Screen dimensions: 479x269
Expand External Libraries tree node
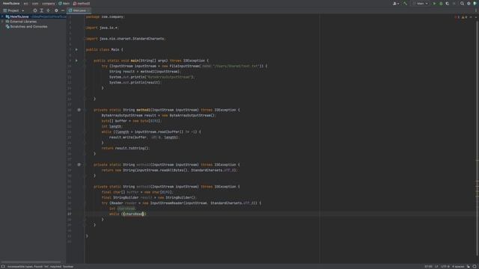point(2,22)
